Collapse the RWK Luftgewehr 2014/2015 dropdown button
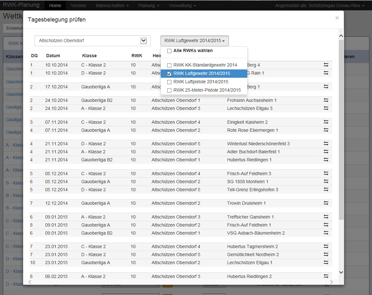 tap(195, 41)
